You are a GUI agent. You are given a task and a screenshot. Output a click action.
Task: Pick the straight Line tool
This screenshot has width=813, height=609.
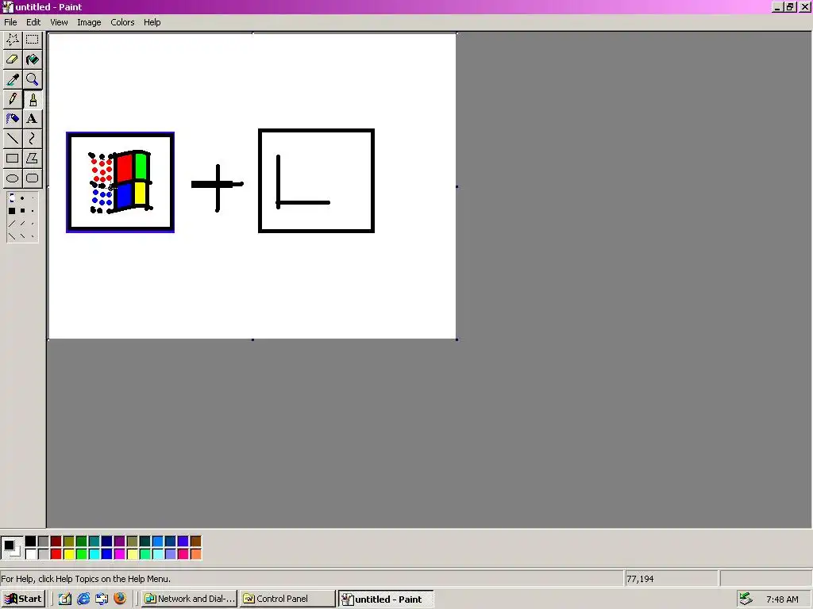13,138
